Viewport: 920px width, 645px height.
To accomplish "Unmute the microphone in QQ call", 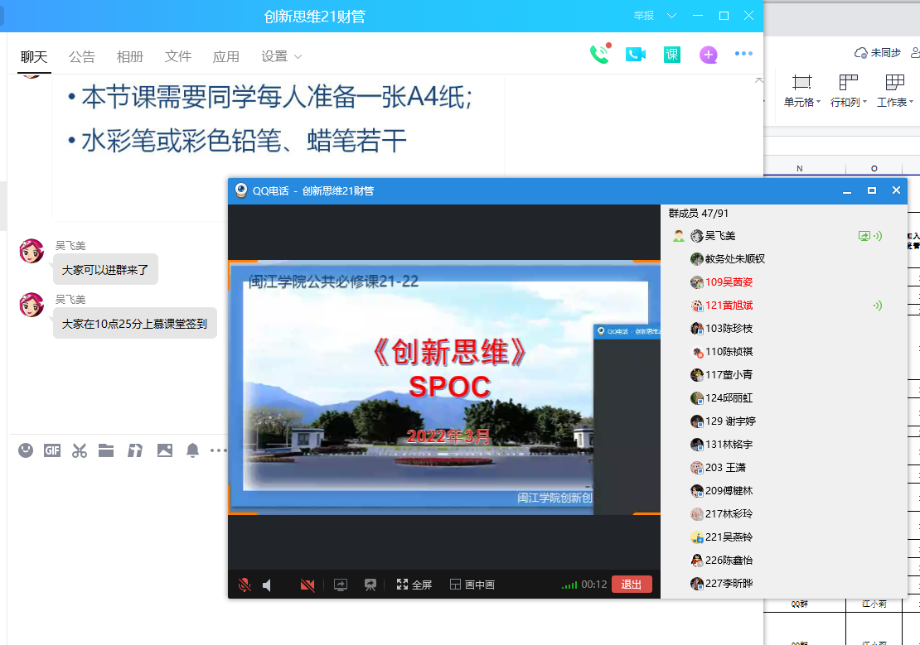I will pos(245,585).
